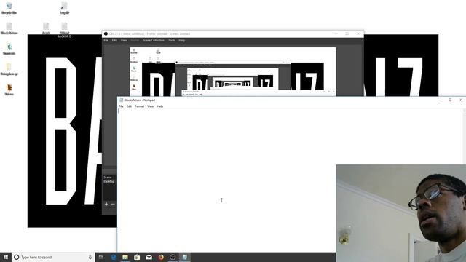Switch to Notepad taskbar icon
The height and width of the screenshot is (262, 466).
tap(184, 257)
